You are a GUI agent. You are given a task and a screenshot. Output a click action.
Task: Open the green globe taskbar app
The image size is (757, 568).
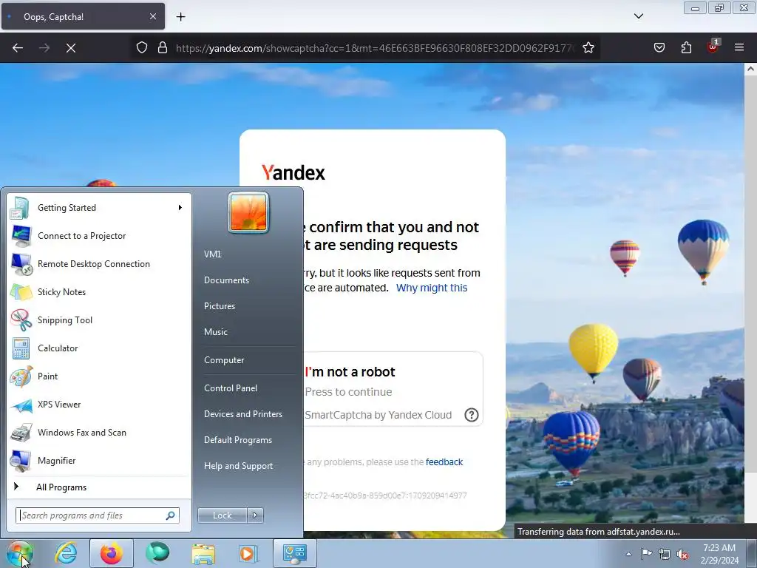(x=157, y=553)
